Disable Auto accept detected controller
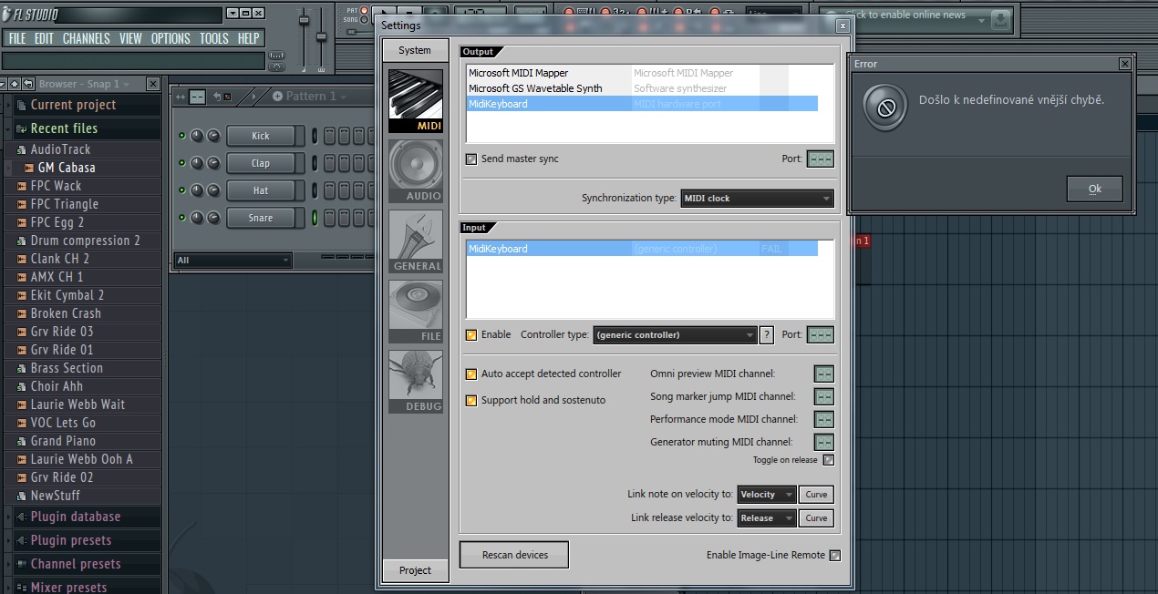Viewport: 1158px width, 594px height. click(471, 374)
